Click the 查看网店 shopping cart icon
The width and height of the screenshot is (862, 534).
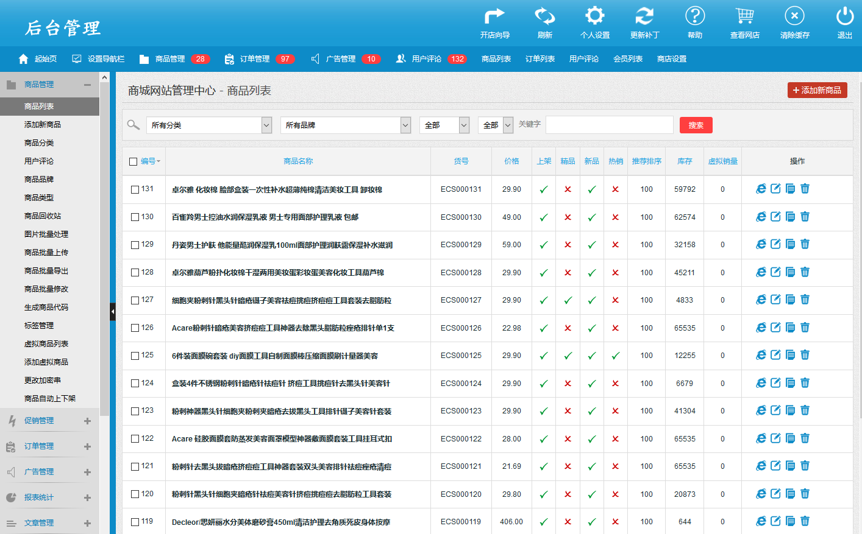pyautogui.click(x=744, y=16)
